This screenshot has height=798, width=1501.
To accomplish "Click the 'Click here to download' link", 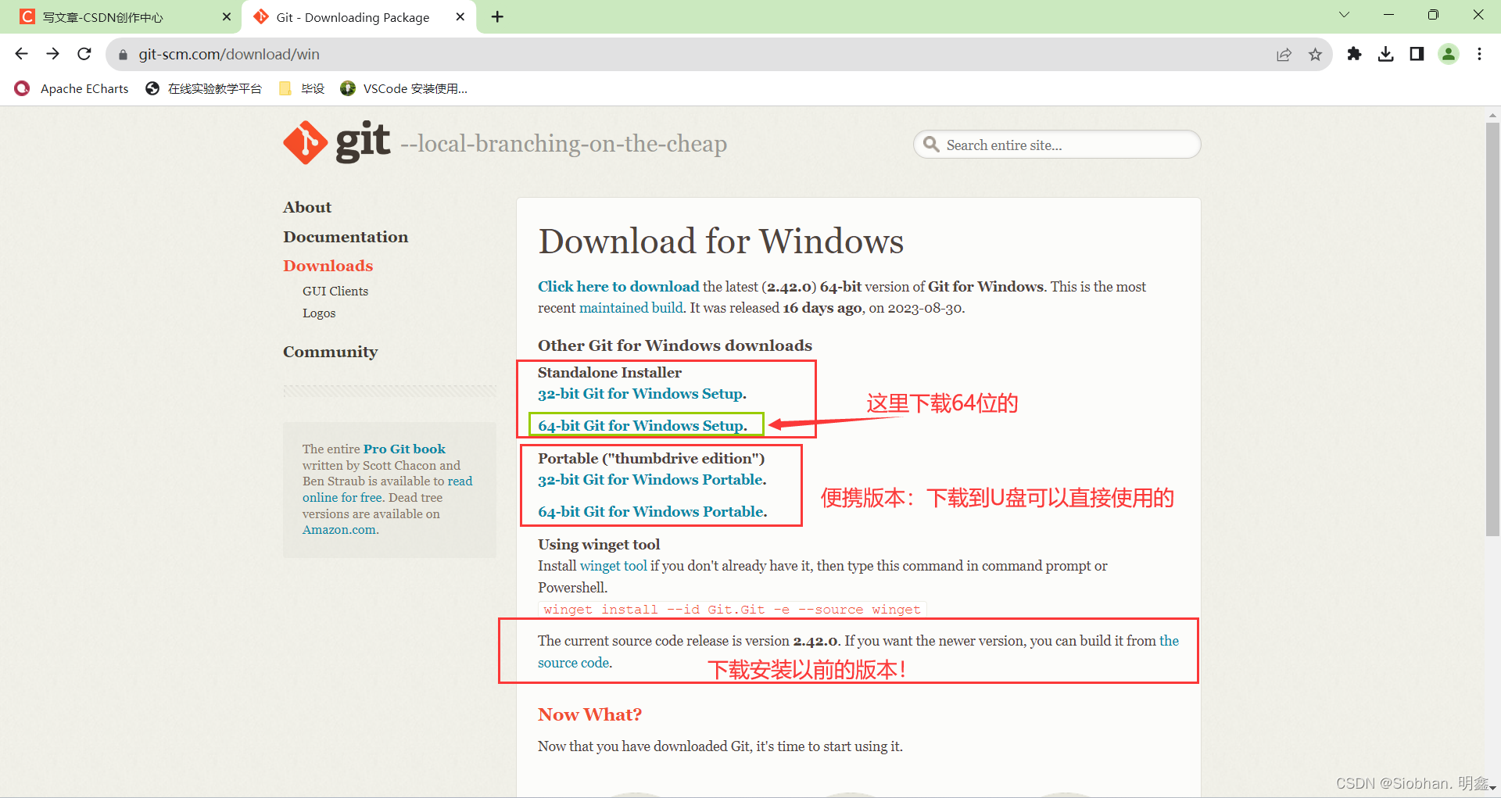I will (618, 287).
